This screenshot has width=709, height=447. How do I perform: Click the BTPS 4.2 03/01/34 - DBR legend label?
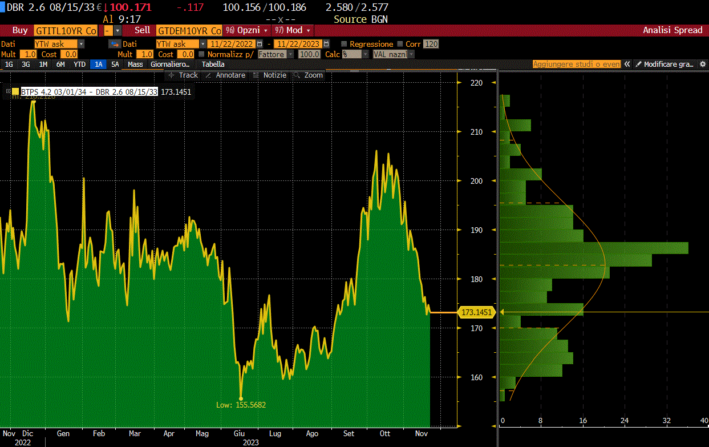[x=89, y=91]
